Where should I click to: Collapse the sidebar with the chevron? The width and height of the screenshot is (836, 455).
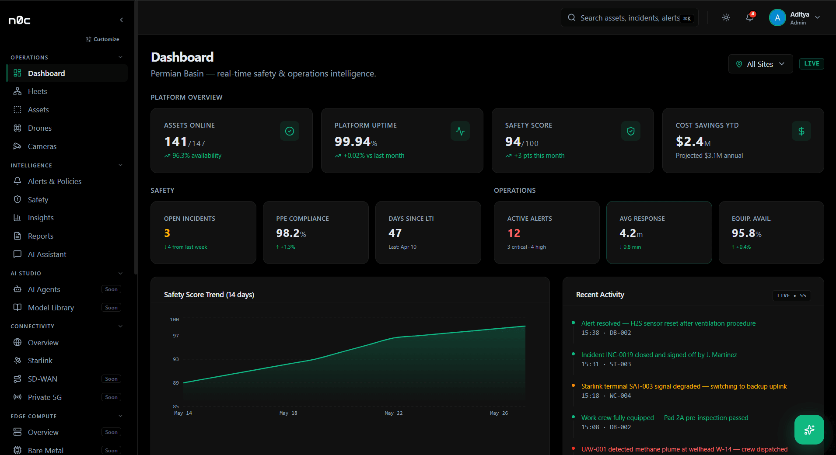[x=122, y=20]
